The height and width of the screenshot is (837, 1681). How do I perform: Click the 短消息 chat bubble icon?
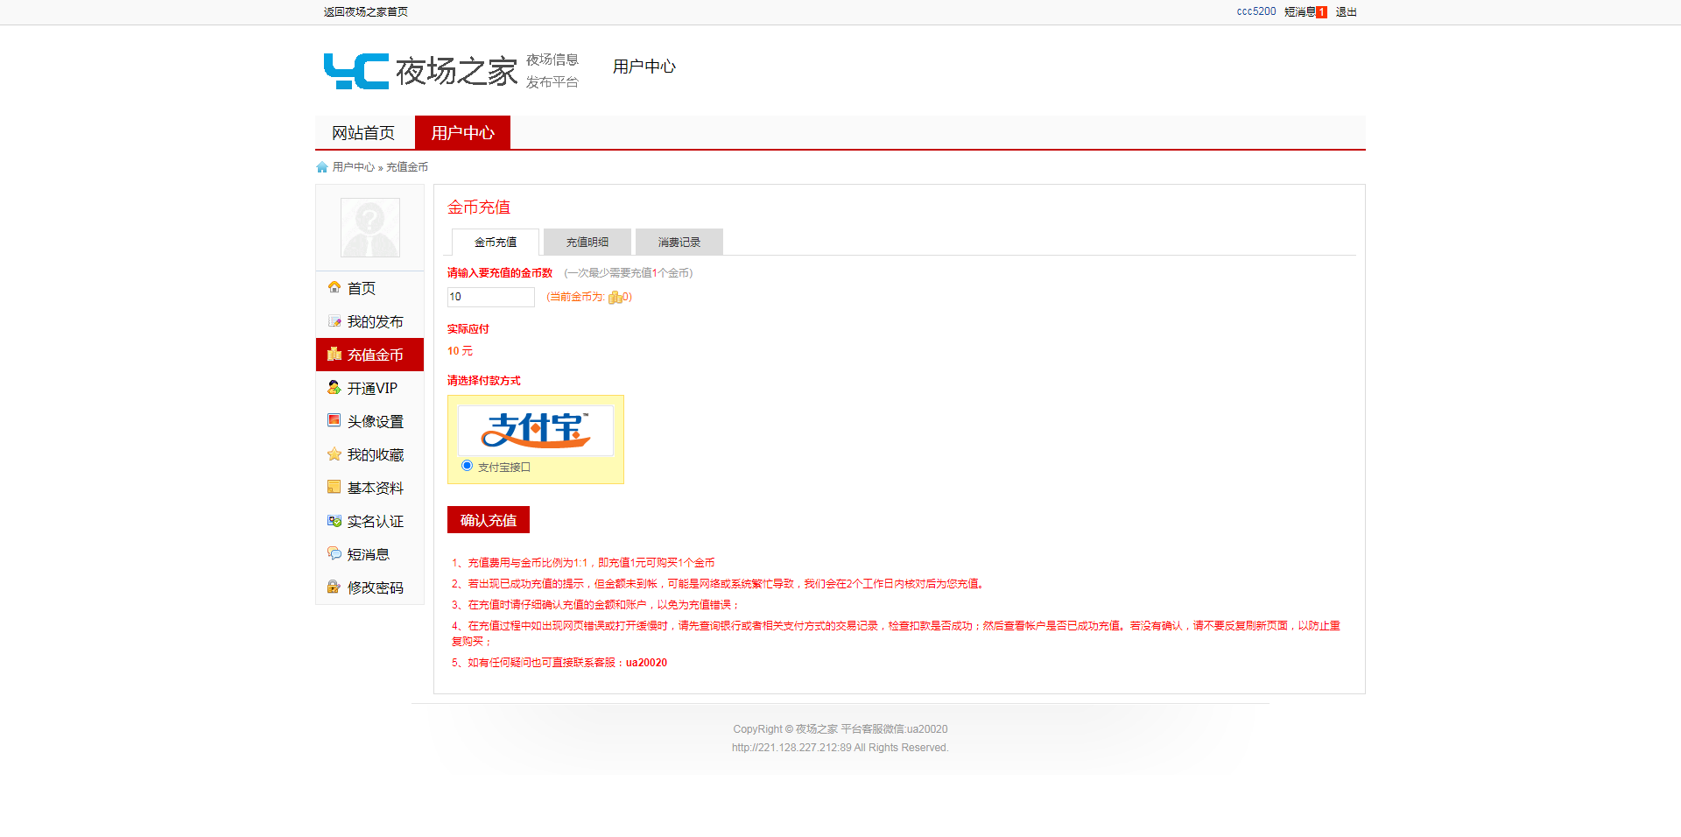[x=334, y=553]
